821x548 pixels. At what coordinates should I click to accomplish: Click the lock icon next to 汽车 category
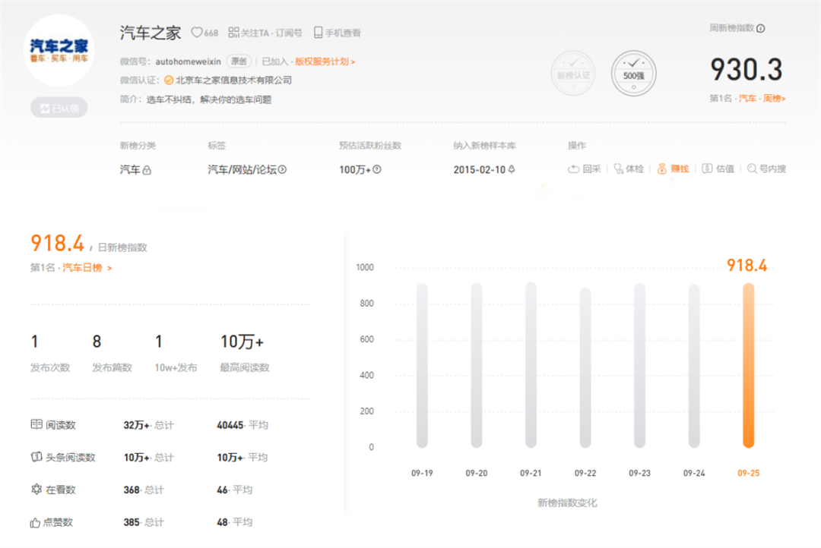click(x=147, y=170)
